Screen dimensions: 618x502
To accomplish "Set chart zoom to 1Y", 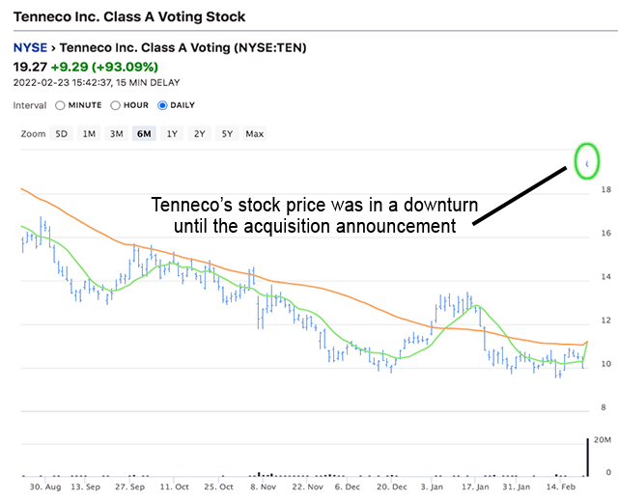I will [172, 134].
